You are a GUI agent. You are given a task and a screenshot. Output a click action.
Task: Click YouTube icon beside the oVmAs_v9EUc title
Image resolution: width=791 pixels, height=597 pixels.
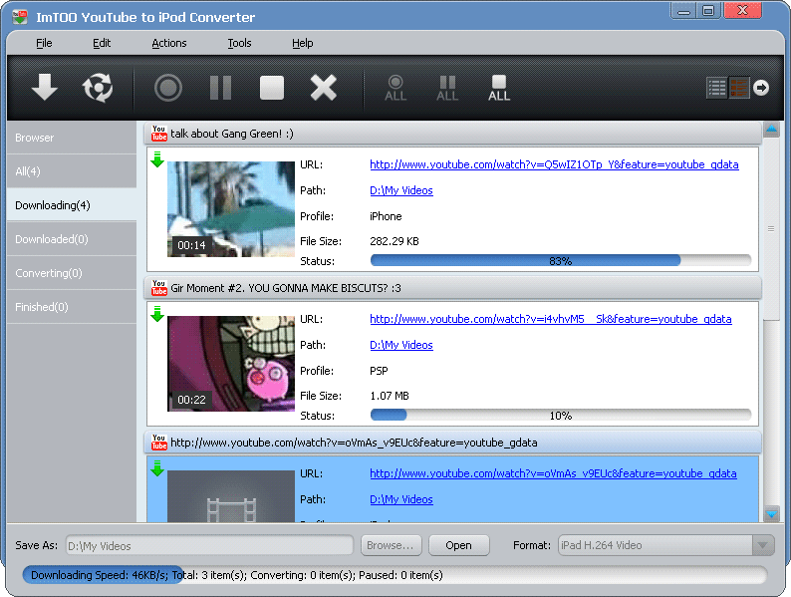[159, 443]
